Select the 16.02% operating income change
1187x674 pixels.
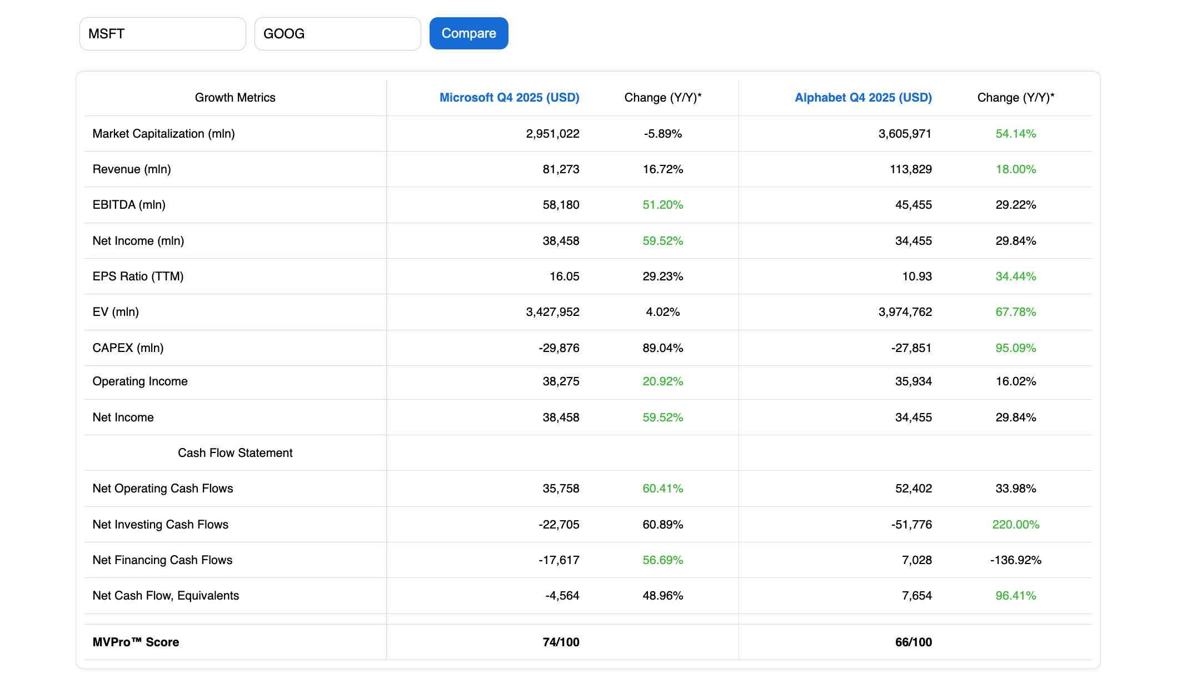point(1016,381)
